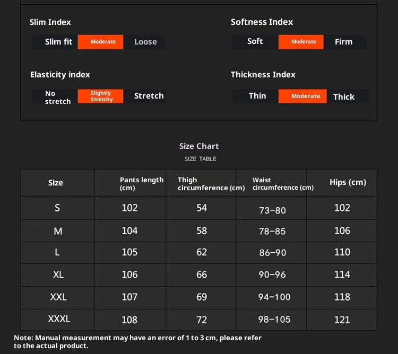This screenshot has width=398, height=354.
Task: Click the Slightly Stretchy option
Action: (101, 96)
